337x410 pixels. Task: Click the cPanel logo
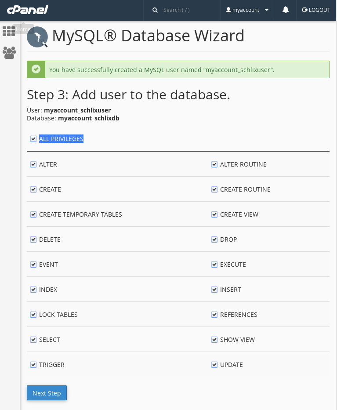pyautogui.click(x=27, y=10)
